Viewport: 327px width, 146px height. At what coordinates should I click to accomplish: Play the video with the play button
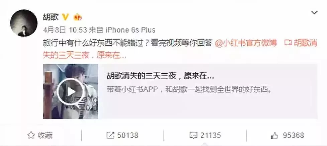coord(71,92)
